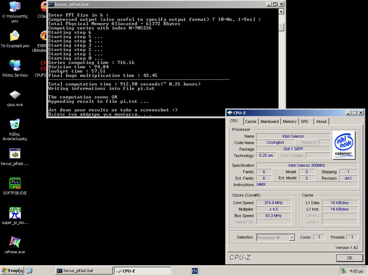
Task: Click OK in CPU-Z window
Action: pos(350,258)
